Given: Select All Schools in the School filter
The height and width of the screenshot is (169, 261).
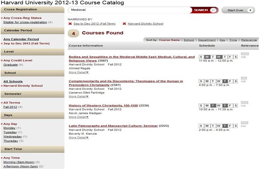Looking at the screenshot, I should (13, 82).
